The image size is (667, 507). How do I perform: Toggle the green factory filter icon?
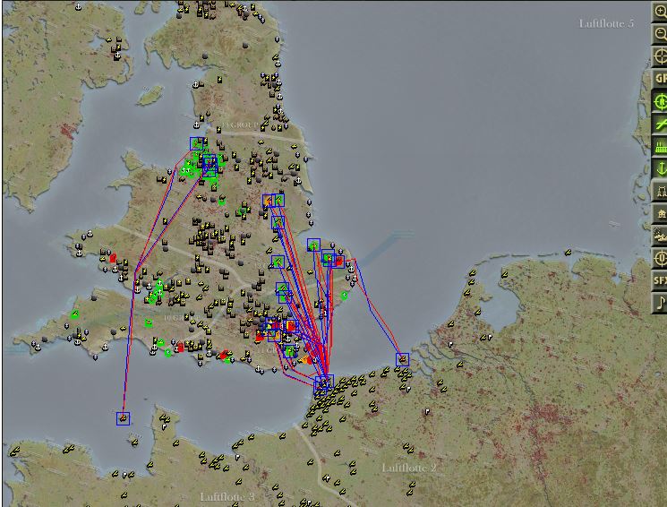click(660, 146)
